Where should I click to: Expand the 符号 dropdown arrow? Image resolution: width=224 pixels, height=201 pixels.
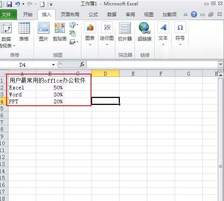click(180, 45)
